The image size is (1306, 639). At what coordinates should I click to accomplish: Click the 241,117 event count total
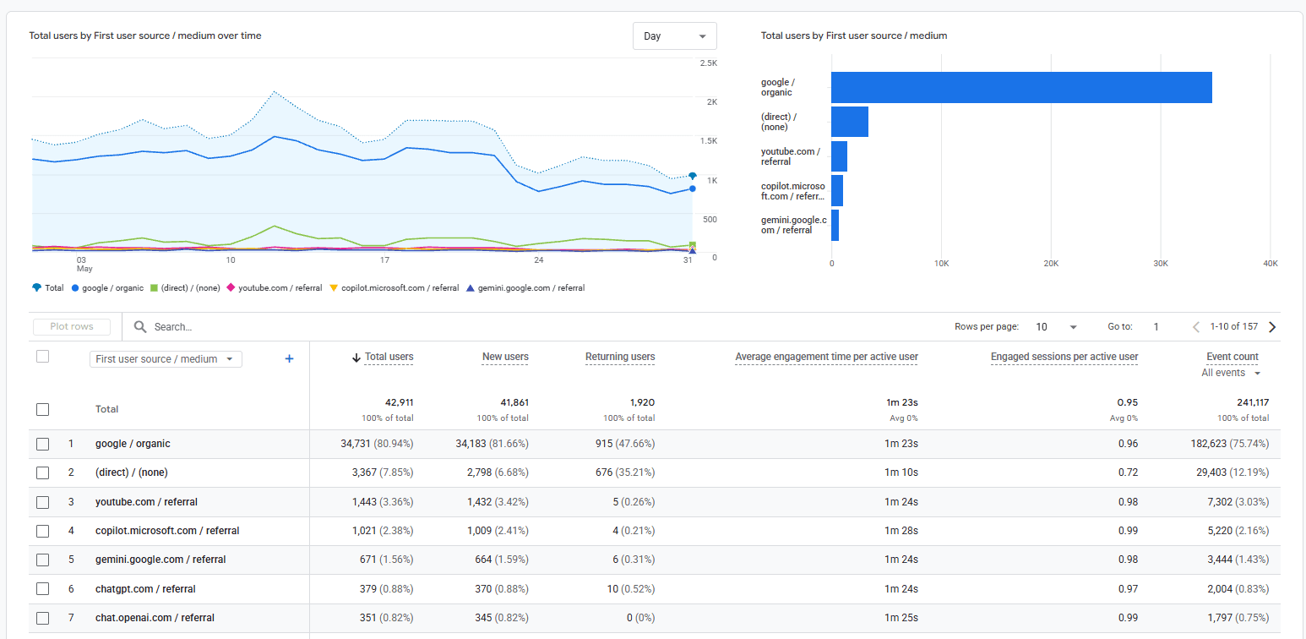tap(1251, 402)
